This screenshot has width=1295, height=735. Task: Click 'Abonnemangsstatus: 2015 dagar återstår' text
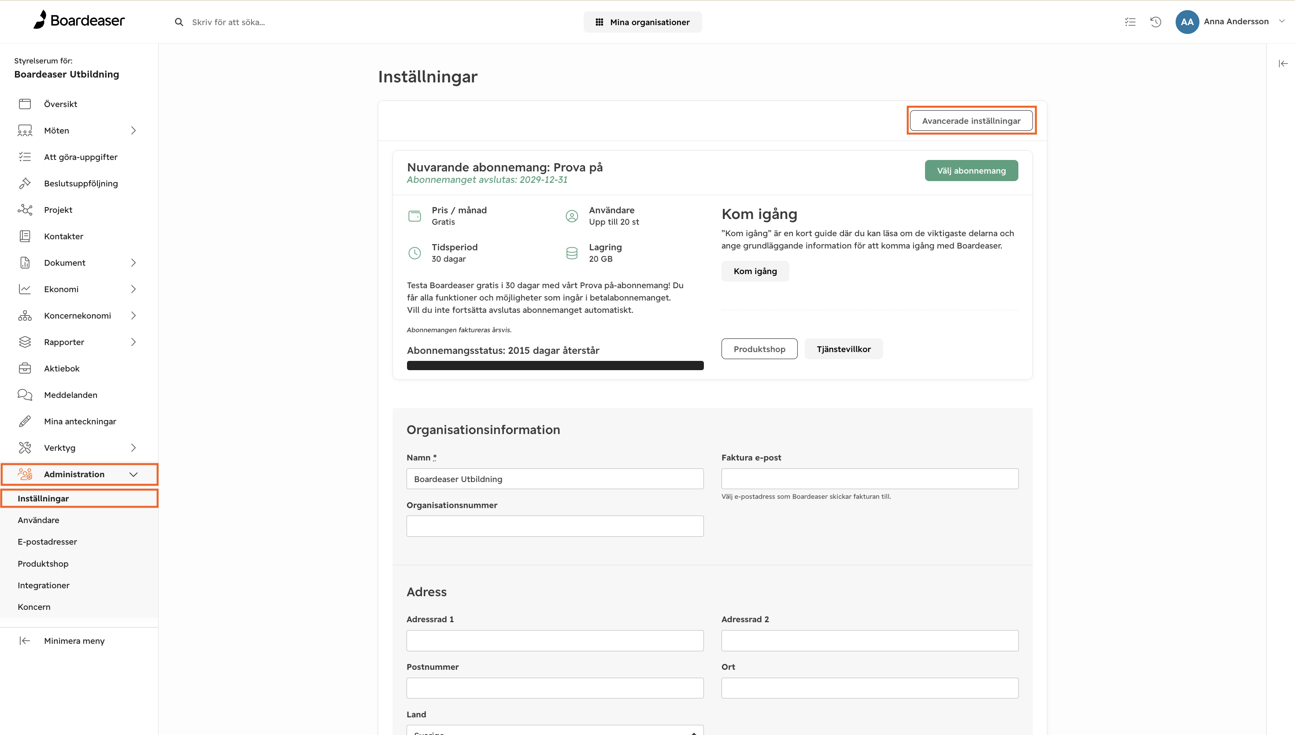click(x=503, y=350)
